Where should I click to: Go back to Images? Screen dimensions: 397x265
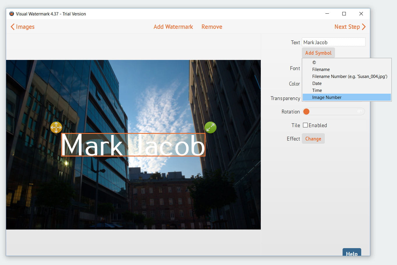[22, 27]
